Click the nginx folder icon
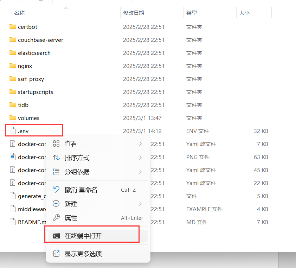 pyautogui.click(x=13, y=66)
